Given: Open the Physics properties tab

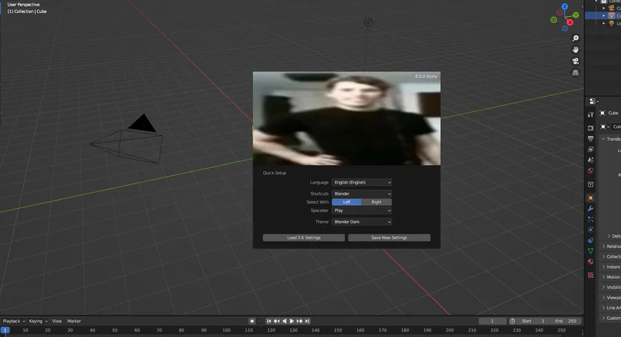Looking at the screenshot, I should (591, 229).
